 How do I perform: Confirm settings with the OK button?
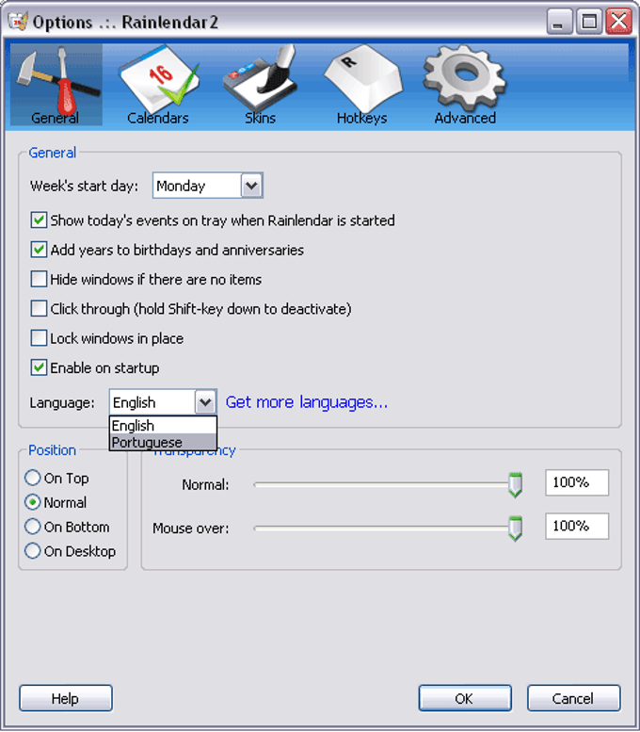click(x=465, y=698)
